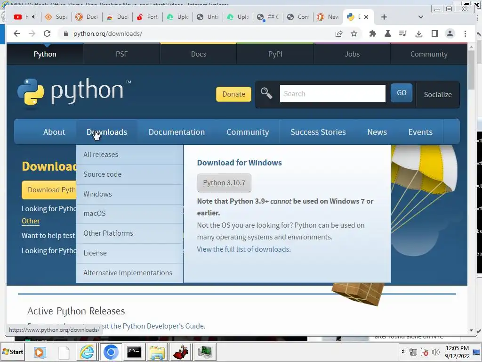Open Community in the main navigation bar

(248, 132)
